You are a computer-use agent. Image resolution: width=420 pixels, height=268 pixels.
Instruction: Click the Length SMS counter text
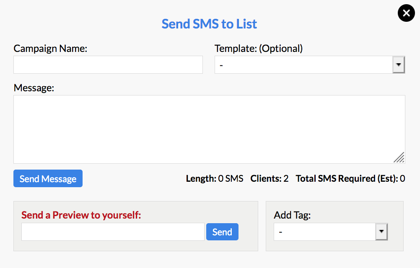(x=215, y=179)
